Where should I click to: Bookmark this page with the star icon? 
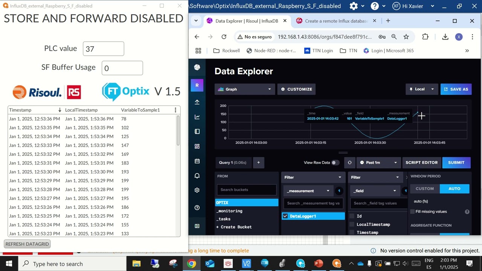click(x=406, y=37)
